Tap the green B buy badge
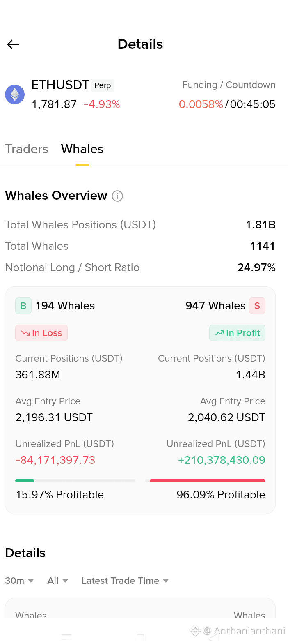Viewport: 288px width, 641px height. (23, 306)
